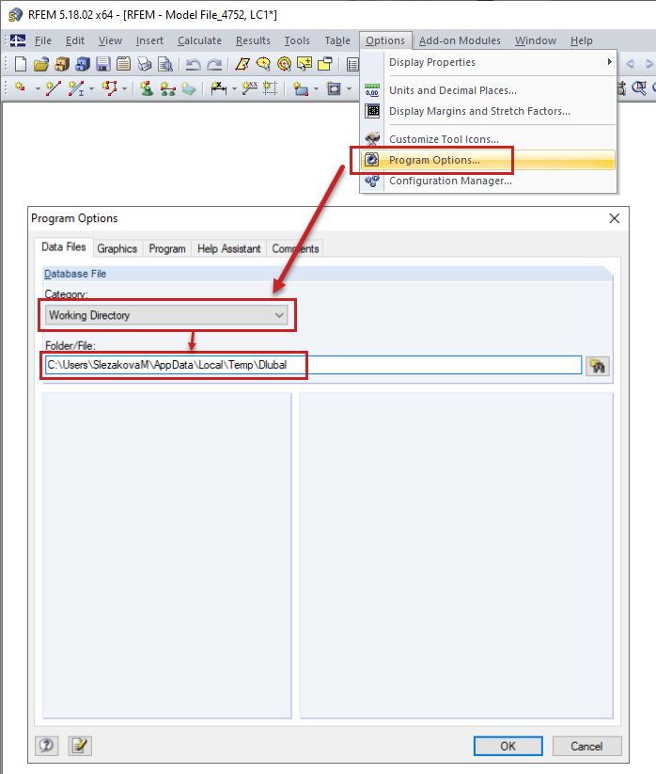Click the dotted guideline grid icon
Viewport: 656px width, 774px height.
pos(271,88)
